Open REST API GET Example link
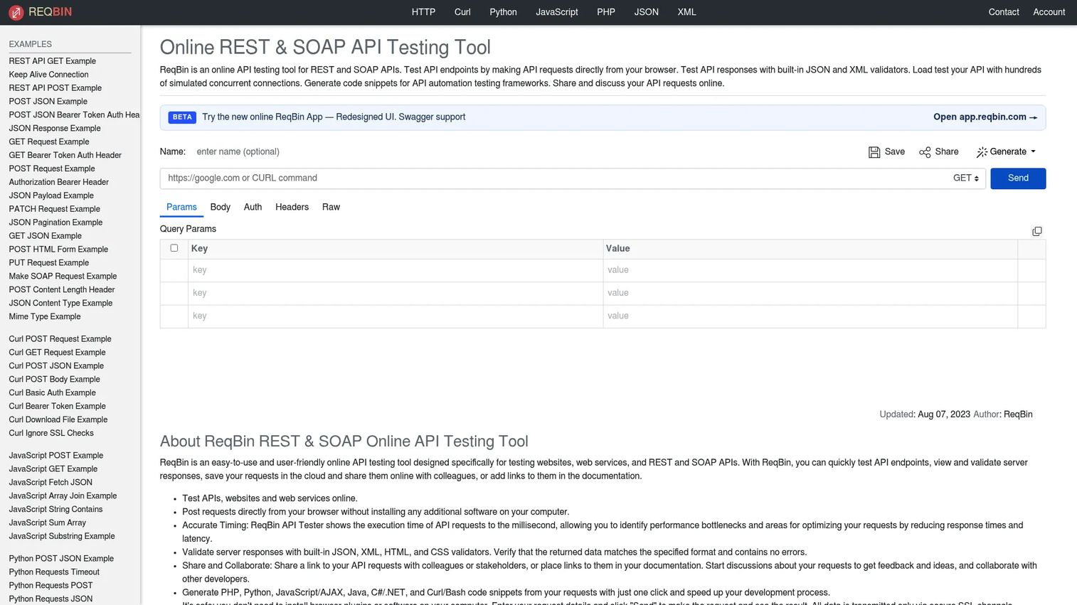 pos(53,61)
